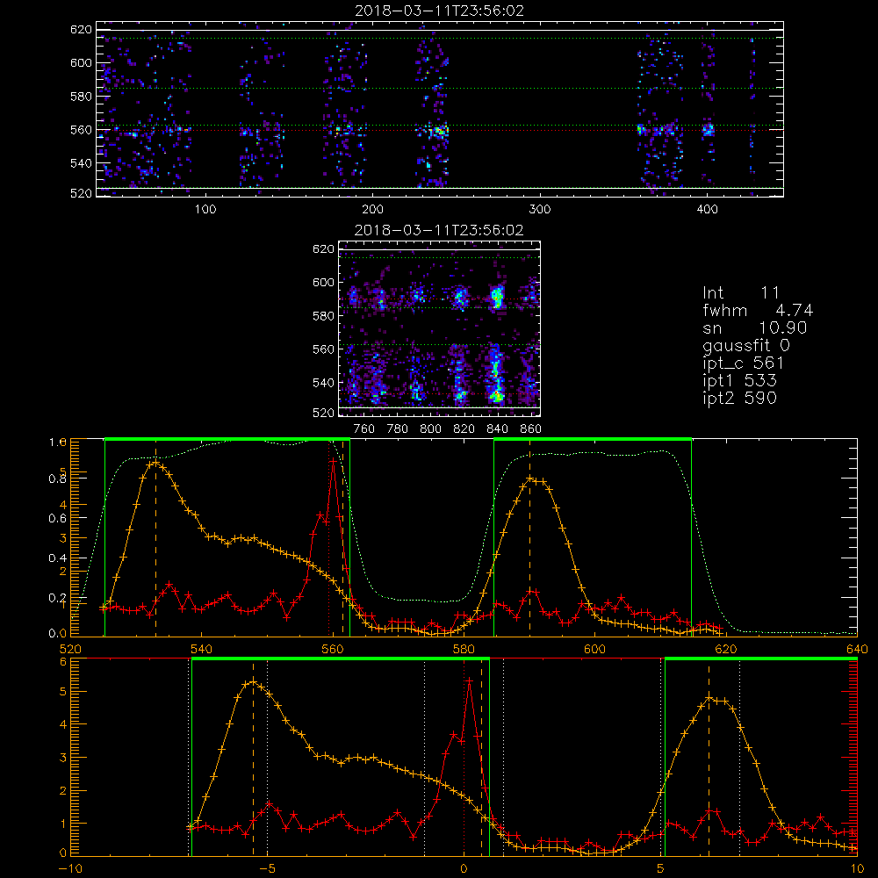Image resolution: width=878 pixels, height=878 pixels.
Task: Click the top wide spectrogram image
Action: 440,109
